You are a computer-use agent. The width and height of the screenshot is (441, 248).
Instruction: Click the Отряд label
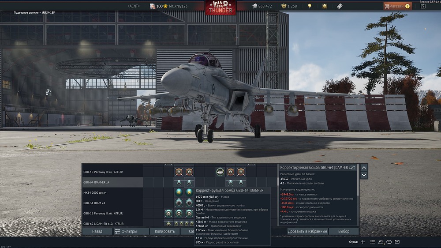point(353,242)
